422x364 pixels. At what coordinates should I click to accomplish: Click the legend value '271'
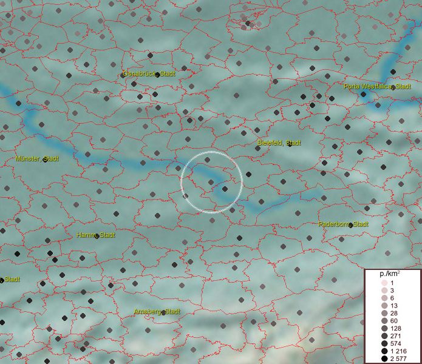tap(396, 335)
